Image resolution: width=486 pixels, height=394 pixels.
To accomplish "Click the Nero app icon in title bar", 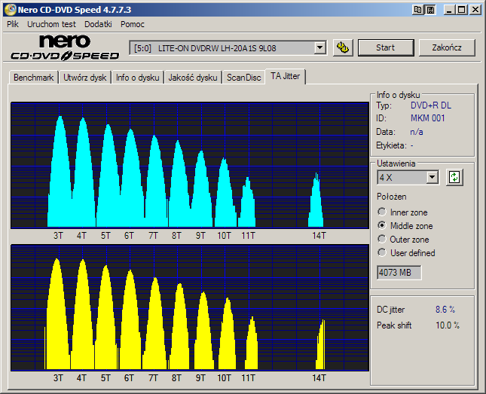I will click(x=11, y=10).
